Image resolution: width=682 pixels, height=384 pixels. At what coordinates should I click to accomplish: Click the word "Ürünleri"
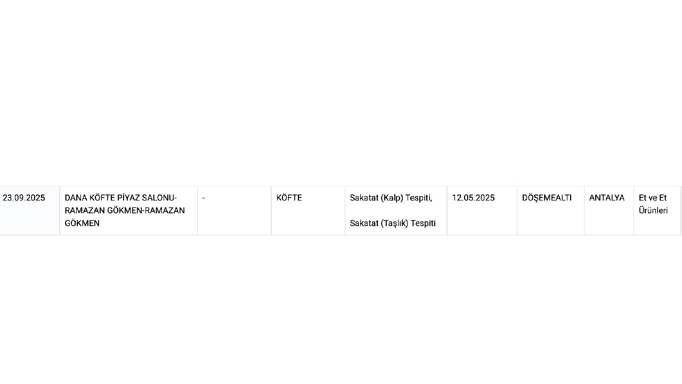pos(653,211)
